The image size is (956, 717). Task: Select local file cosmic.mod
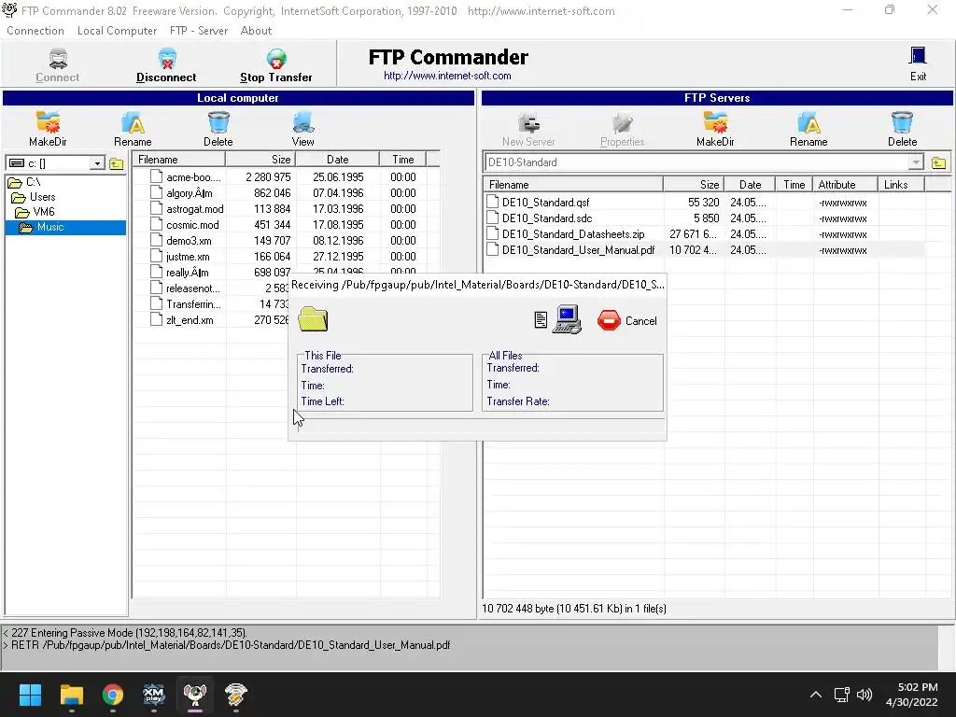(192, 225)
